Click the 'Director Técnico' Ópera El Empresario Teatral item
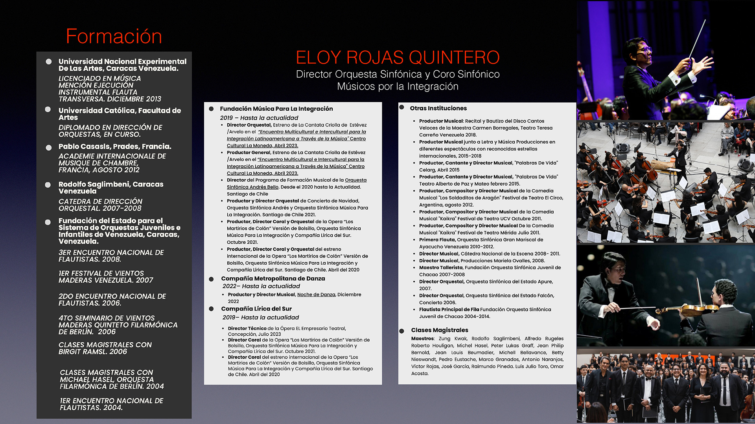Image resolution: width=755 pixels, height=424 pixels. pyautogui.click(x=287, y=331)
